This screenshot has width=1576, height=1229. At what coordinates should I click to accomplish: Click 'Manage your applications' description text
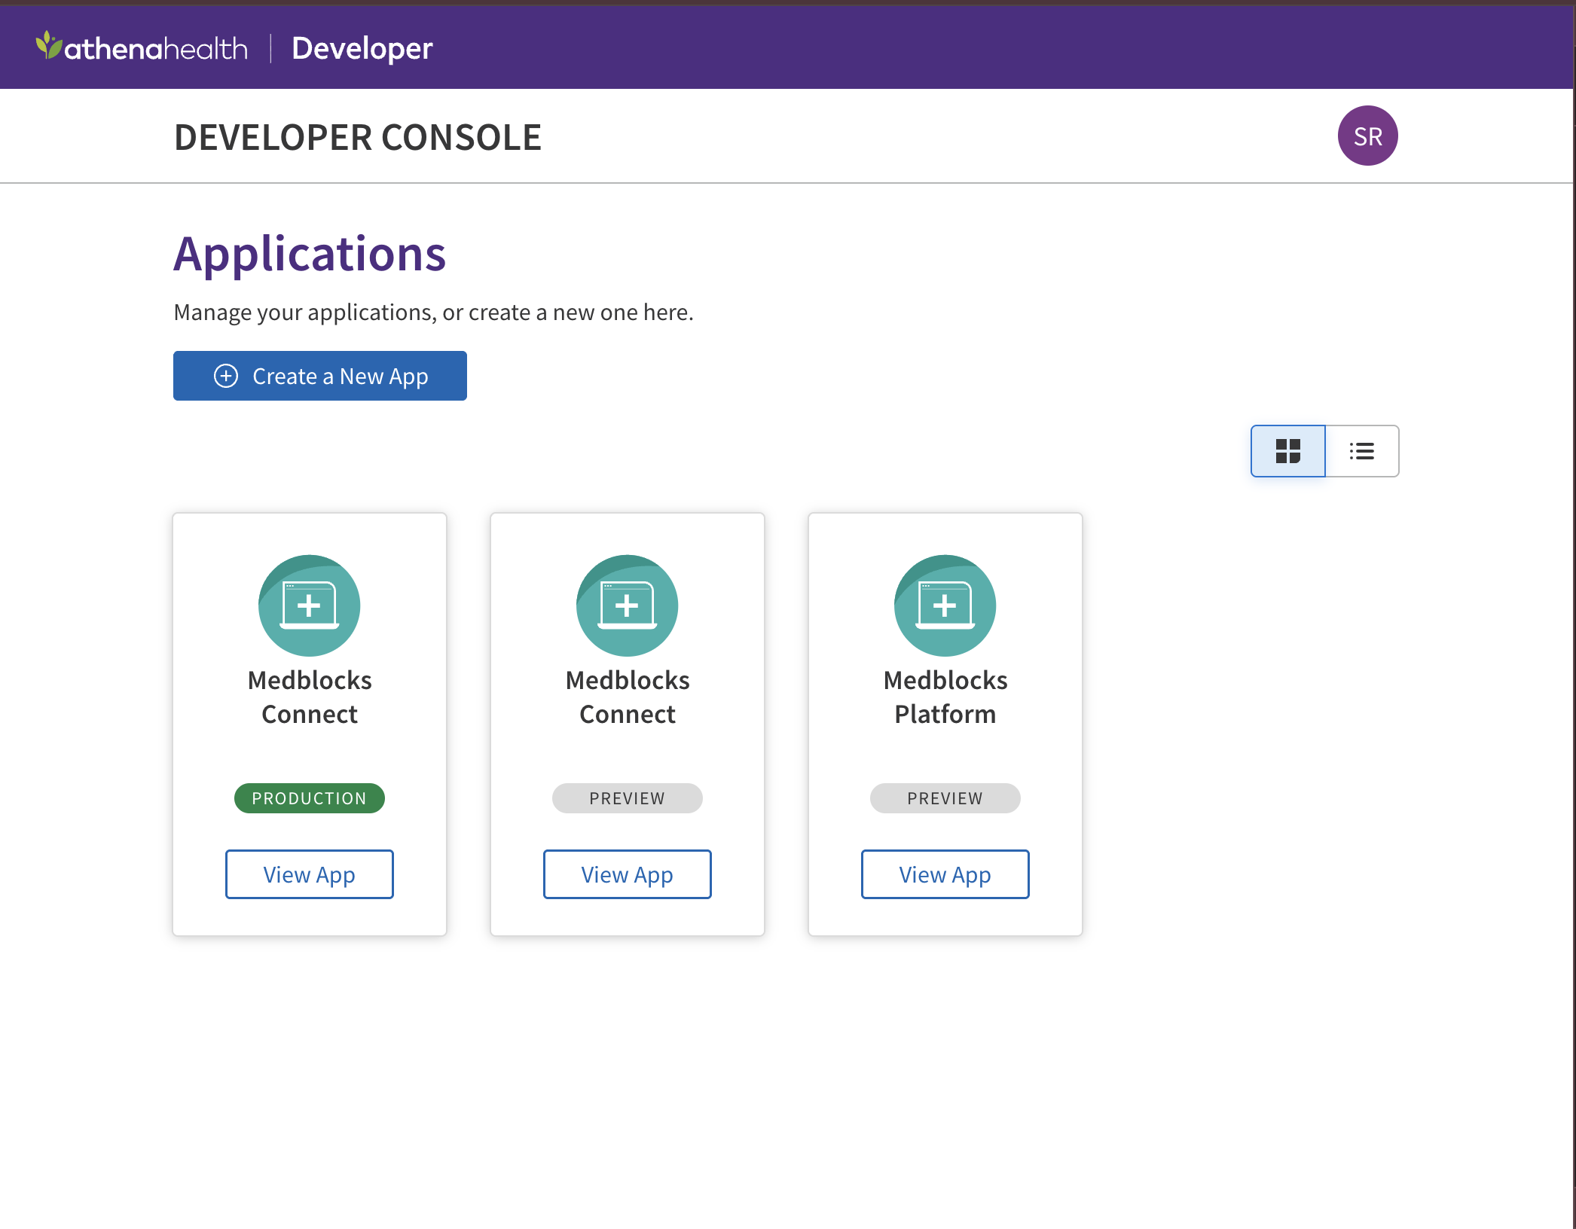(433, 313)
